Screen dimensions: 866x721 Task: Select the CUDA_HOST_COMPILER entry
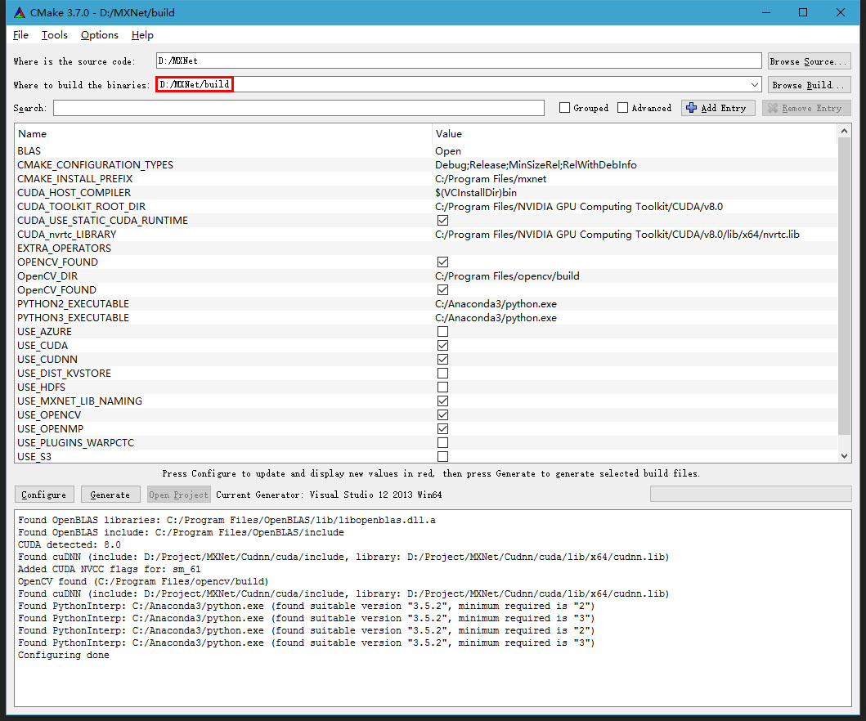(x=74, y=193)
